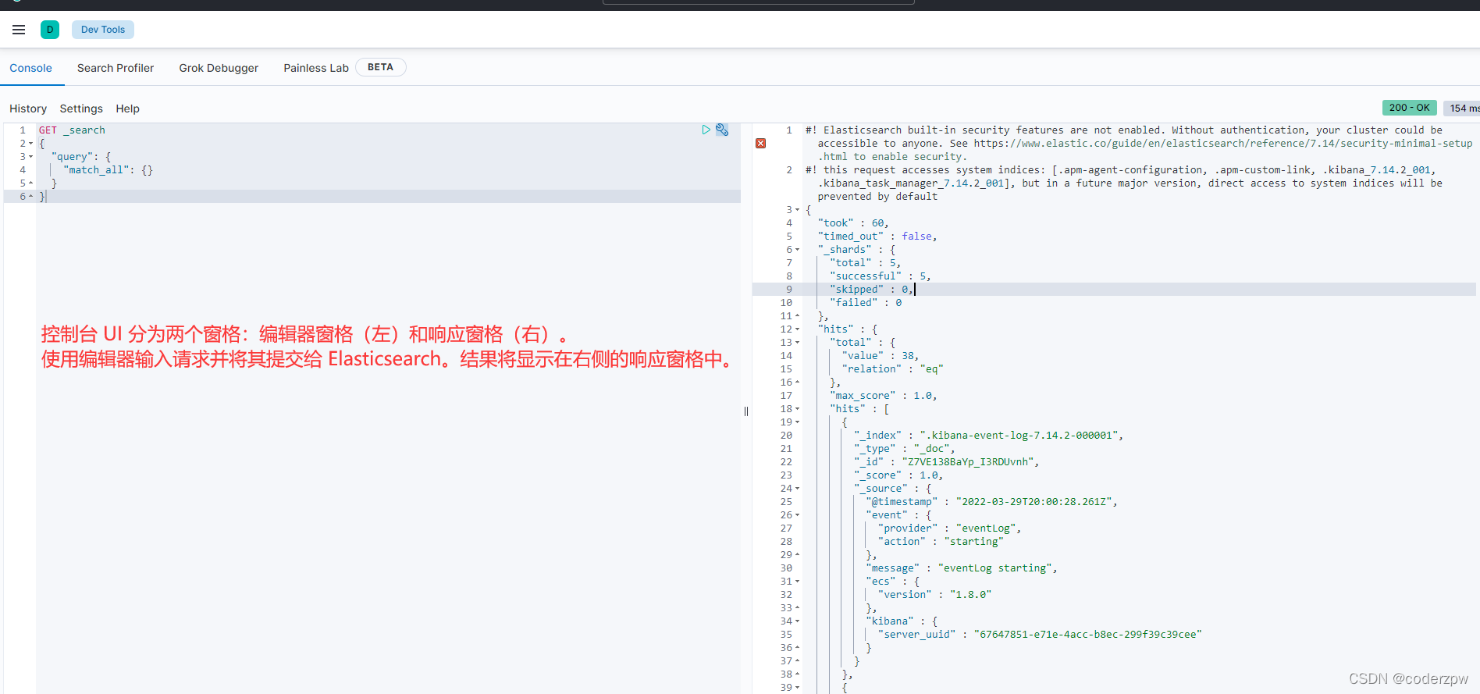Click the "value" : 38 line
Viewport: 1480px width, 694px height.
coord(881,356)
